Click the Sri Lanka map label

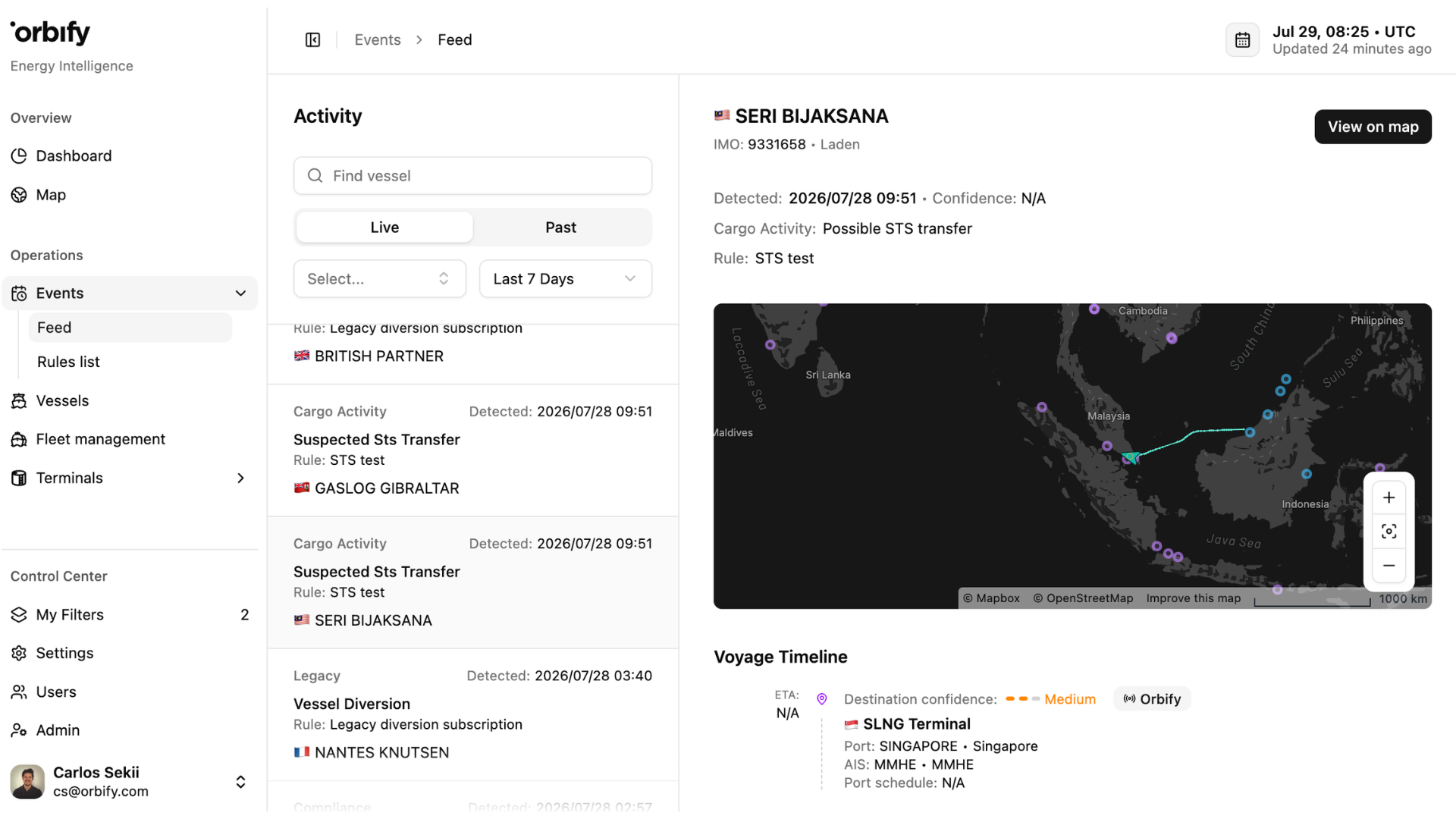[x=828, y=375]
